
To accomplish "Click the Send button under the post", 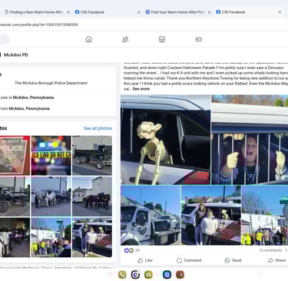I will coord(233,260).
